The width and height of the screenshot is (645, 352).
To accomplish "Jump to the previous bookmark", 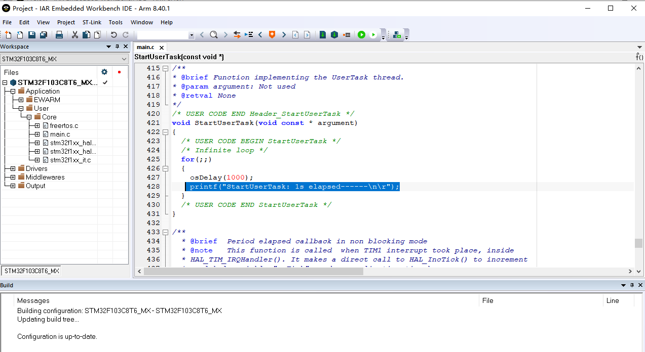I will (x=260, y=35).
